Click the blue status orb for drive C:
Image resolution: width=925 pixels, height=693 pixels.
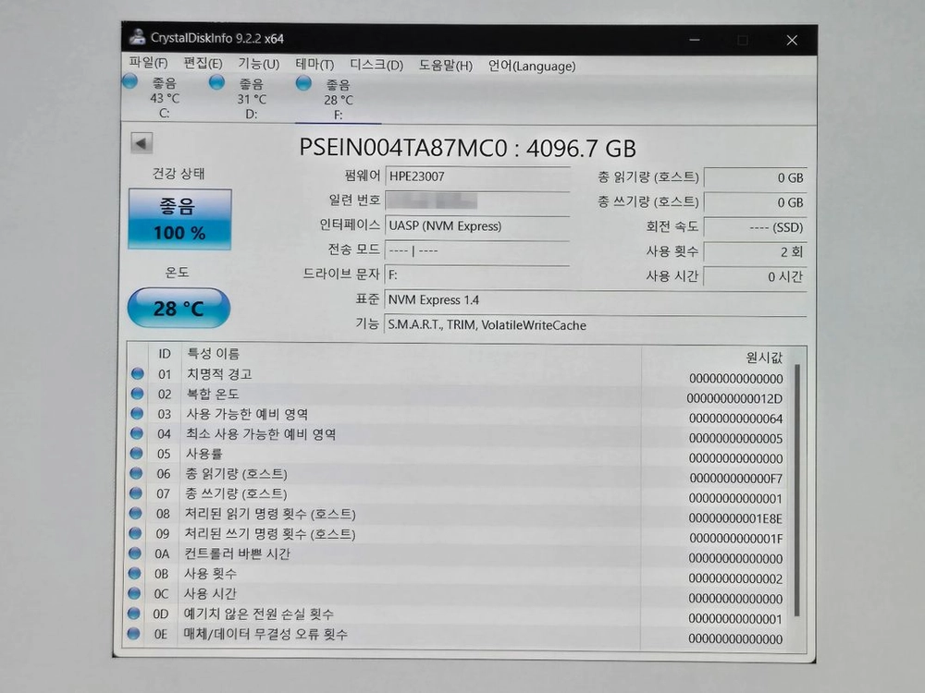(x=129, y=81)
